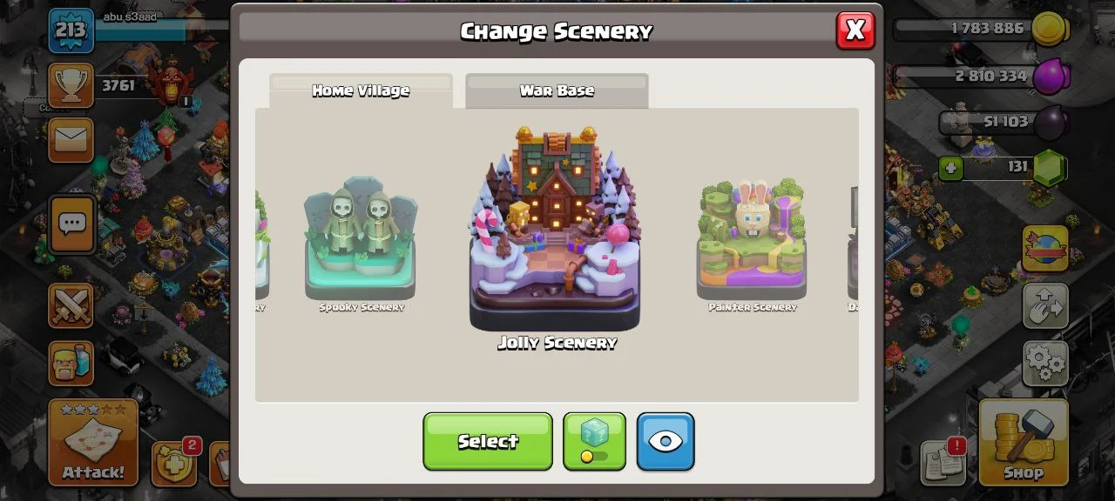Click the green Select button
The image size is (1115, 501).
pyautogui.click(x=488, y=441)
